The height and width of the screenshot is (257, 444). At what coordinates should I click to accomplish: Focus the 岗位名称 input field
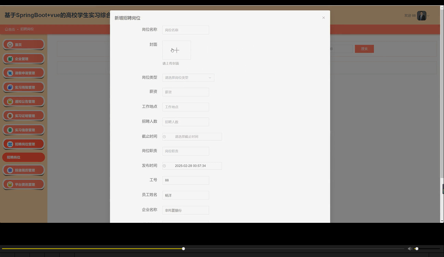[x=186, y=30]
